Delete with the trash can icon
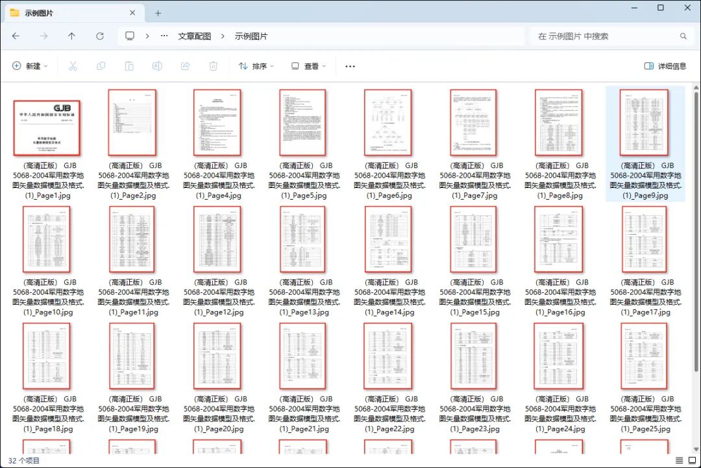The image size is (701, 468). pos(214,66)
